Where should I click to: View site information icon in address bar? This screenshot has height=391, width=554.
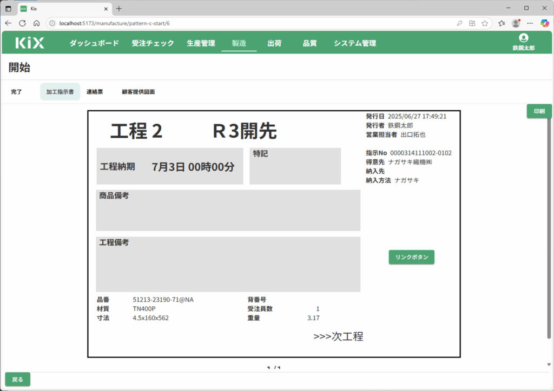(x=52, y=23)
